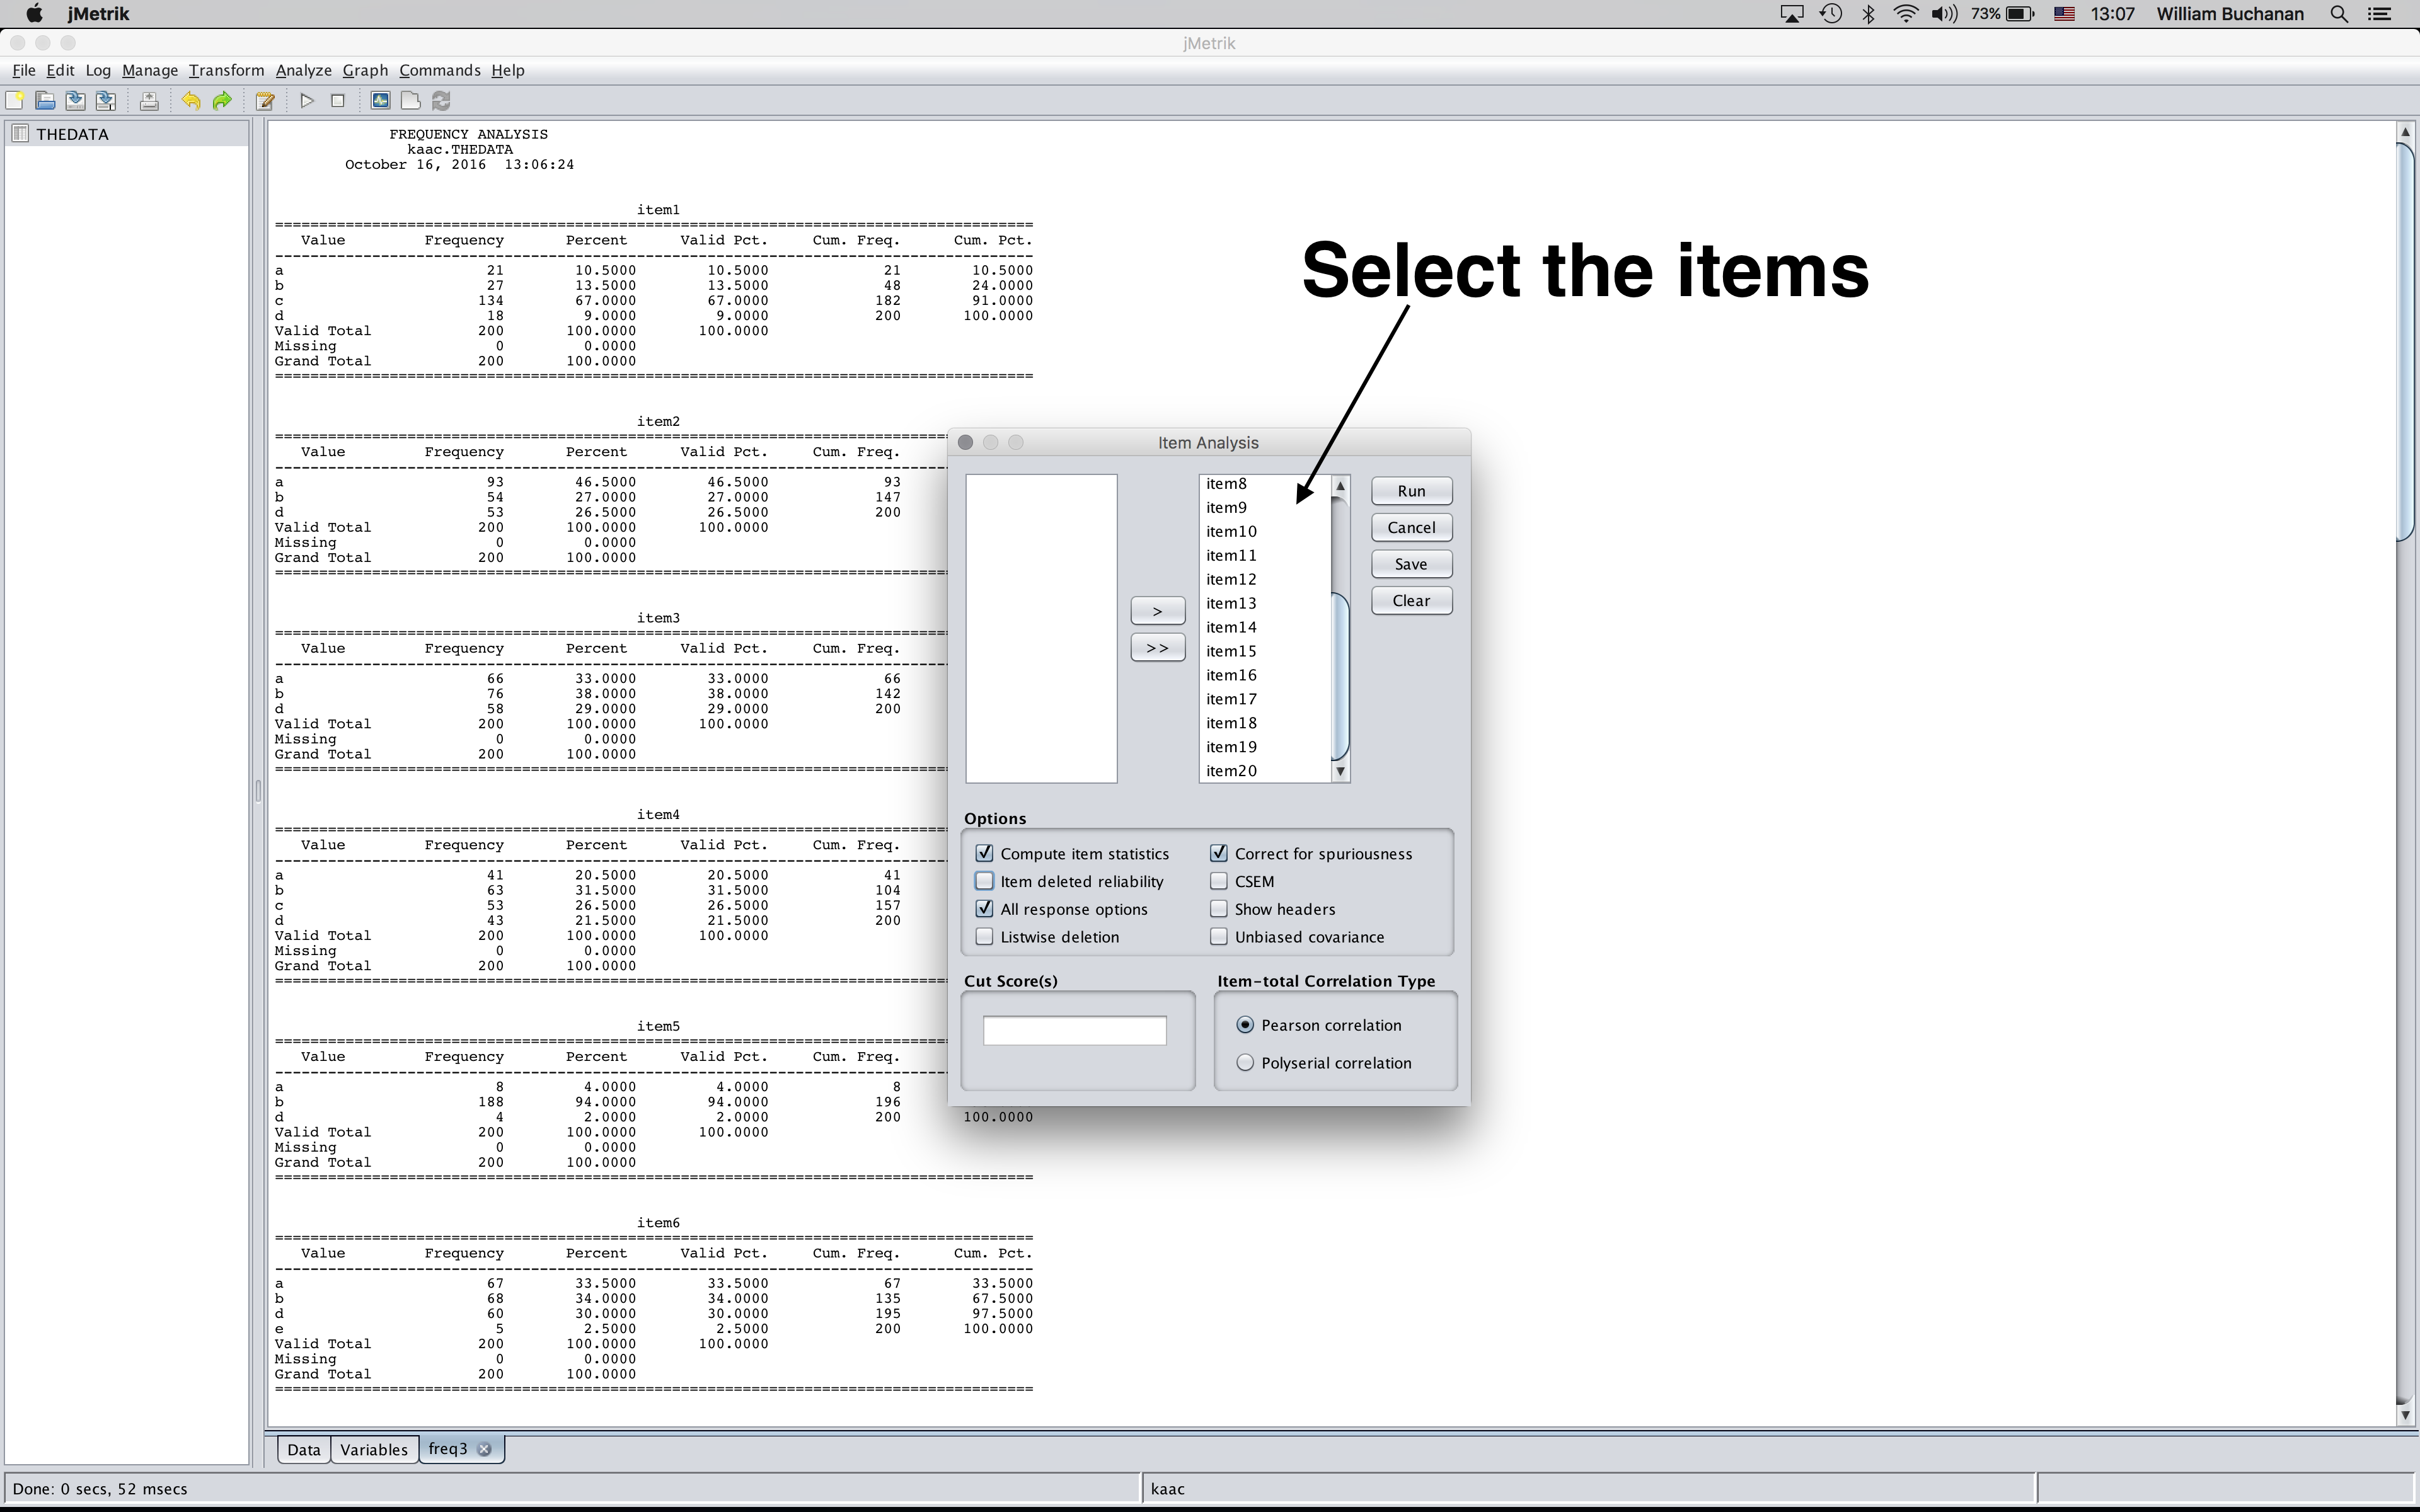
Task: Open the Commands menu
Action: coord(440,70)
